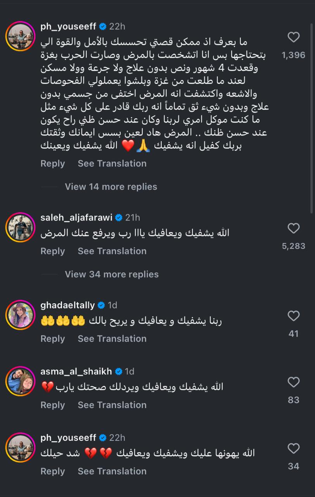Open ghadaeltally's profile avatar
The height and width of the screenshot is (497, 315).
point(21,315)
